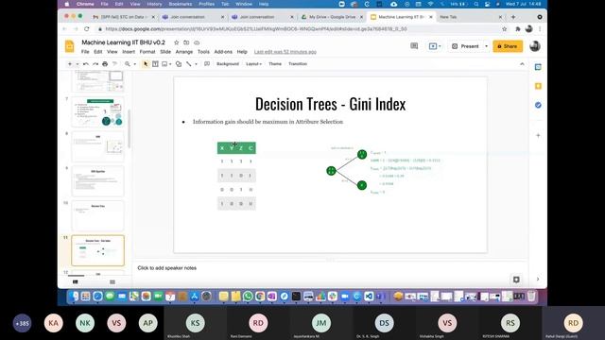Select the text box tool
Viewport: 605px width, 340px height.
coord(155,64)
